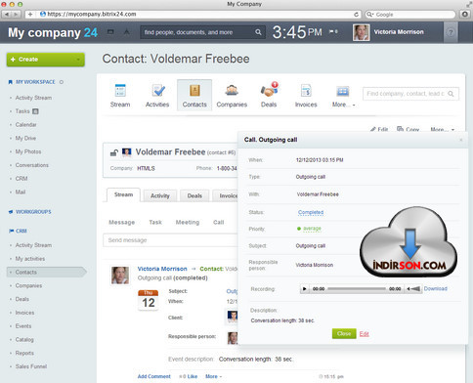
Task: Click the help question mark icon
Action: tap(451, 32)
